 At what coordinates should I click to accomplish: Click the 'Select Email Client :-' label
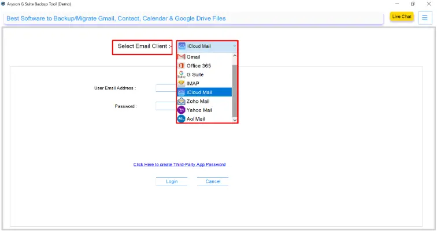145,46
